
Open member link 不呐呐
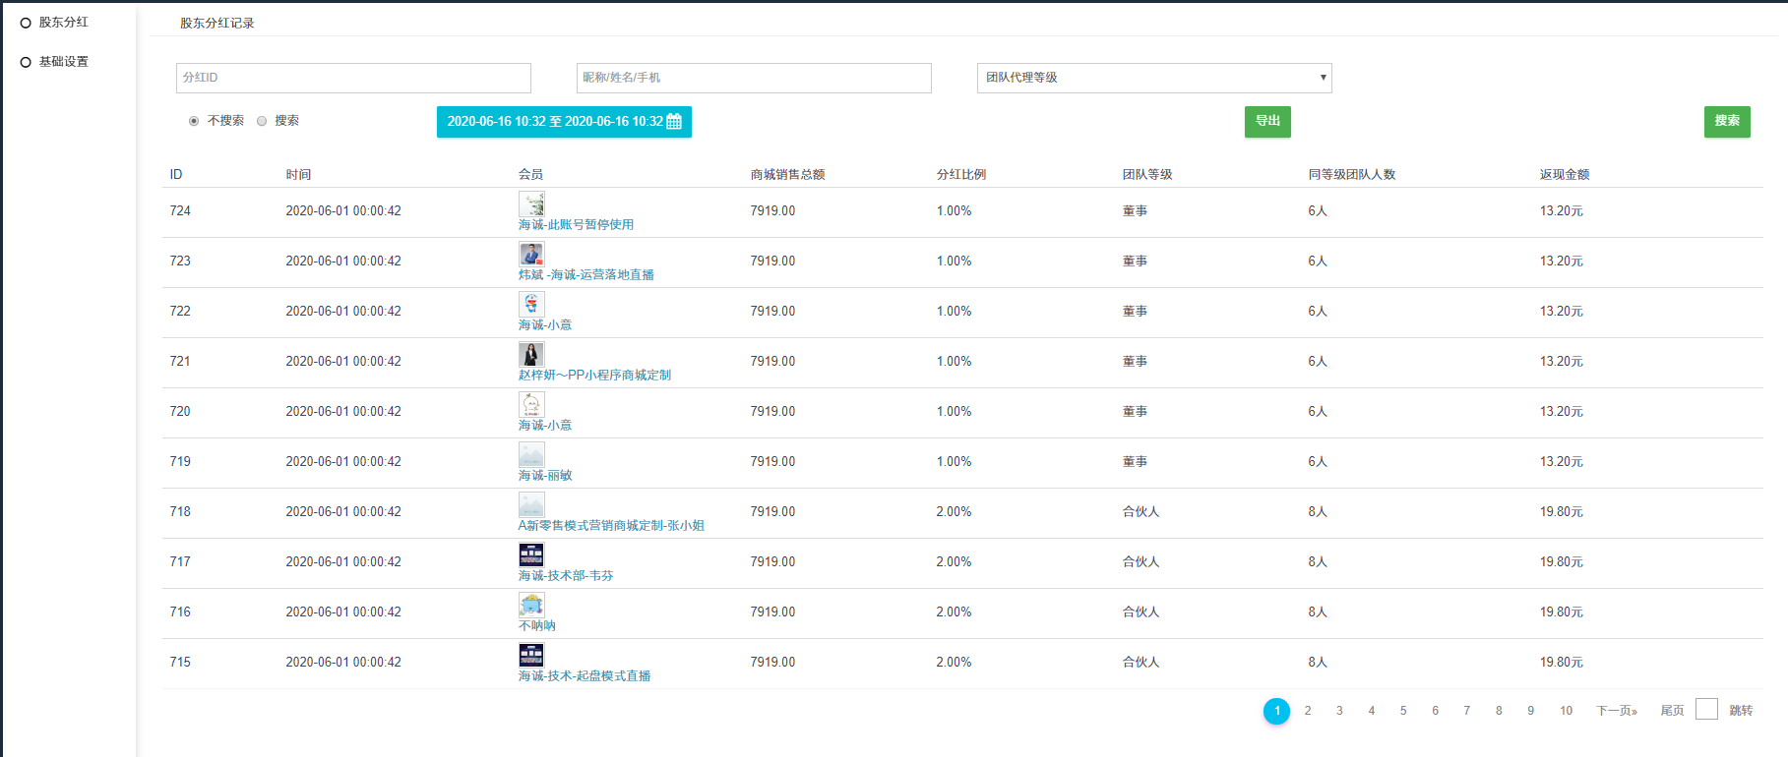click(537, 626)
